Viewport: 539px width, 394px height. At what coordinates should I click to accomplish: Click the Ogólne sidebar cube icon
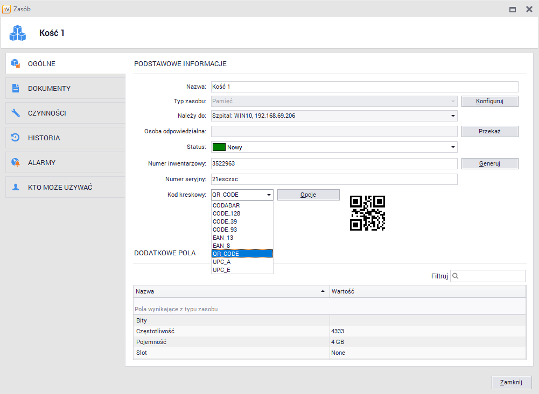pos(16,64)
